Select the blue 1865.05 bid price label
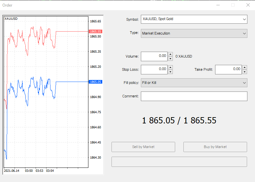This screenshot has width=255, height=182. tap(95, 82)
